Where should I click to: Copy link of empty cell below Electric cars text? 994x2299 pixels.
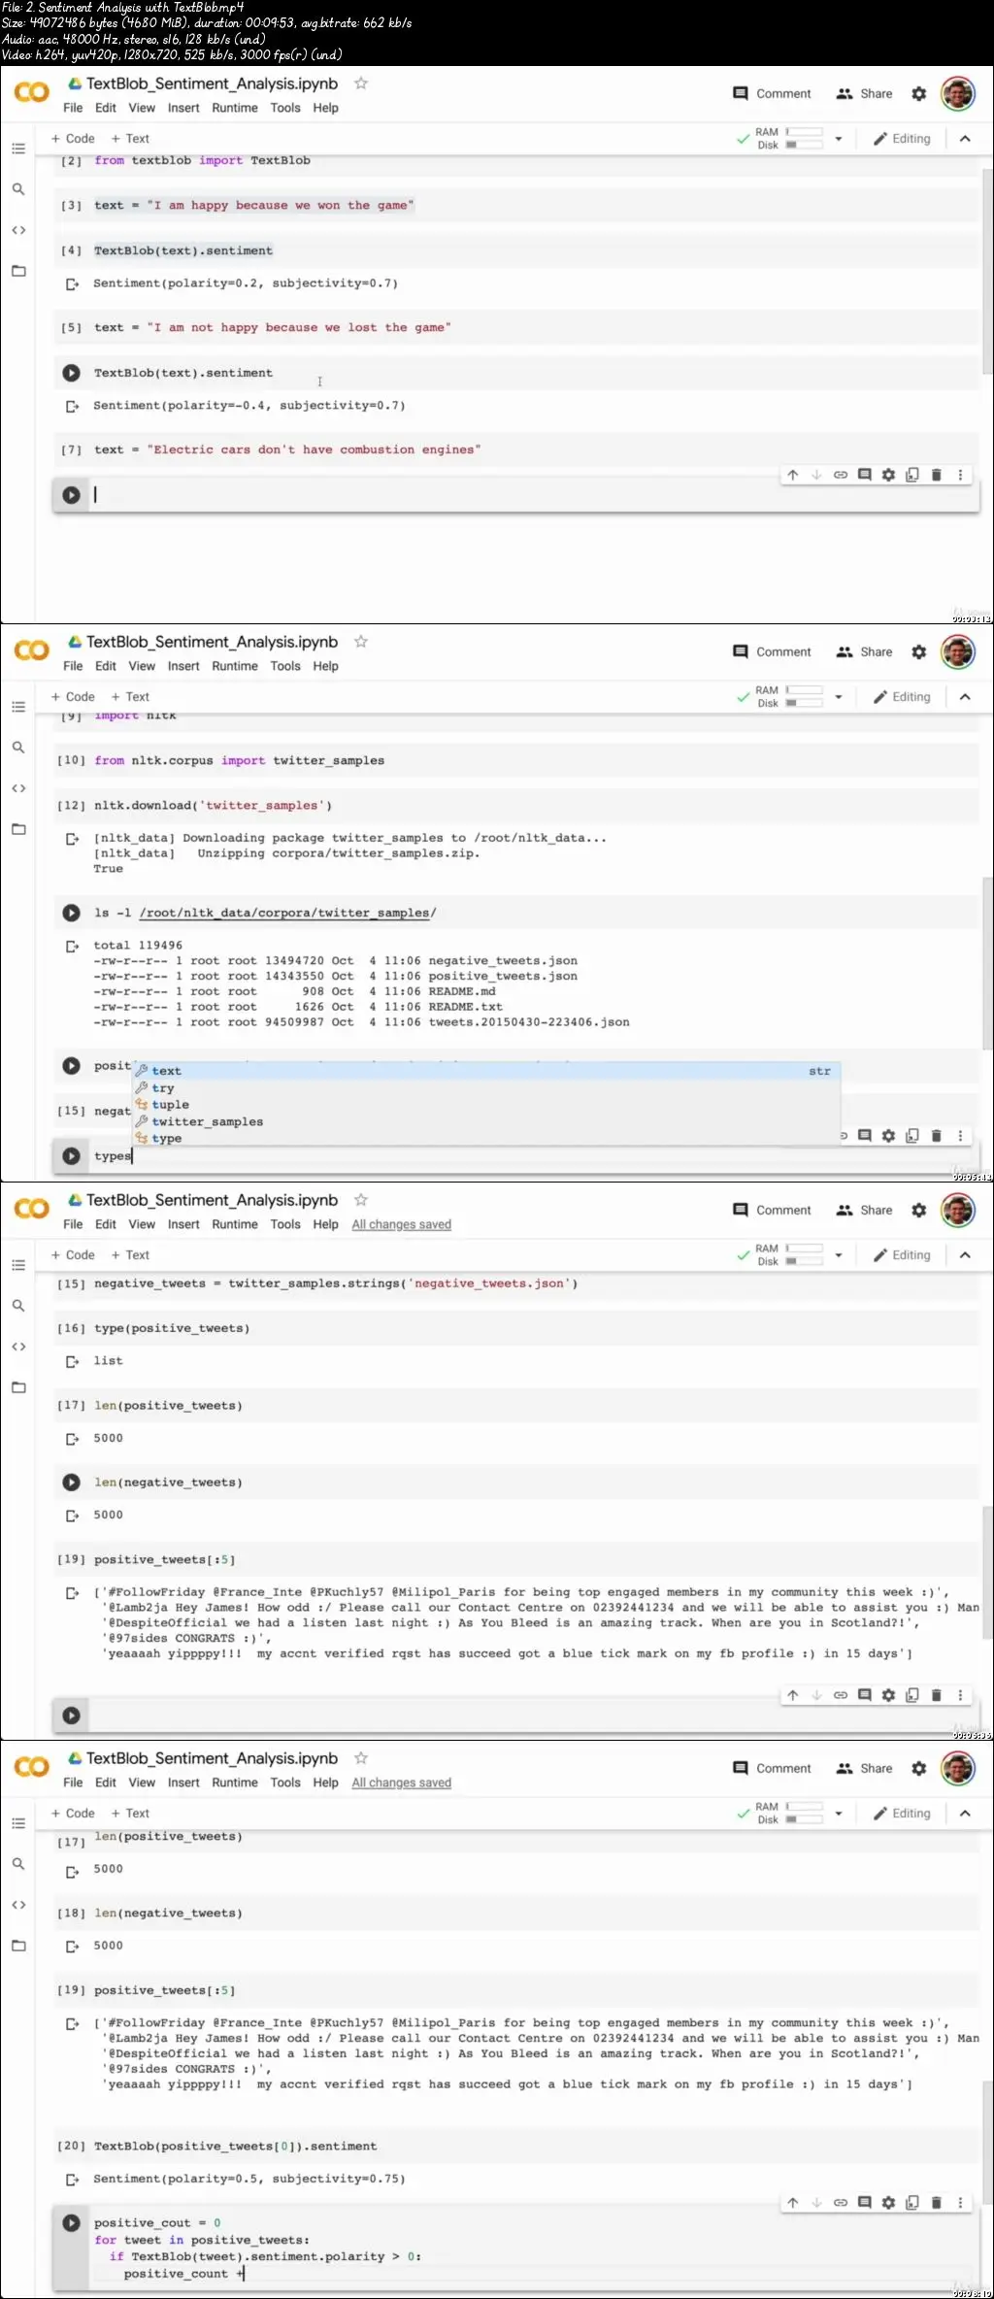(841, 475)
